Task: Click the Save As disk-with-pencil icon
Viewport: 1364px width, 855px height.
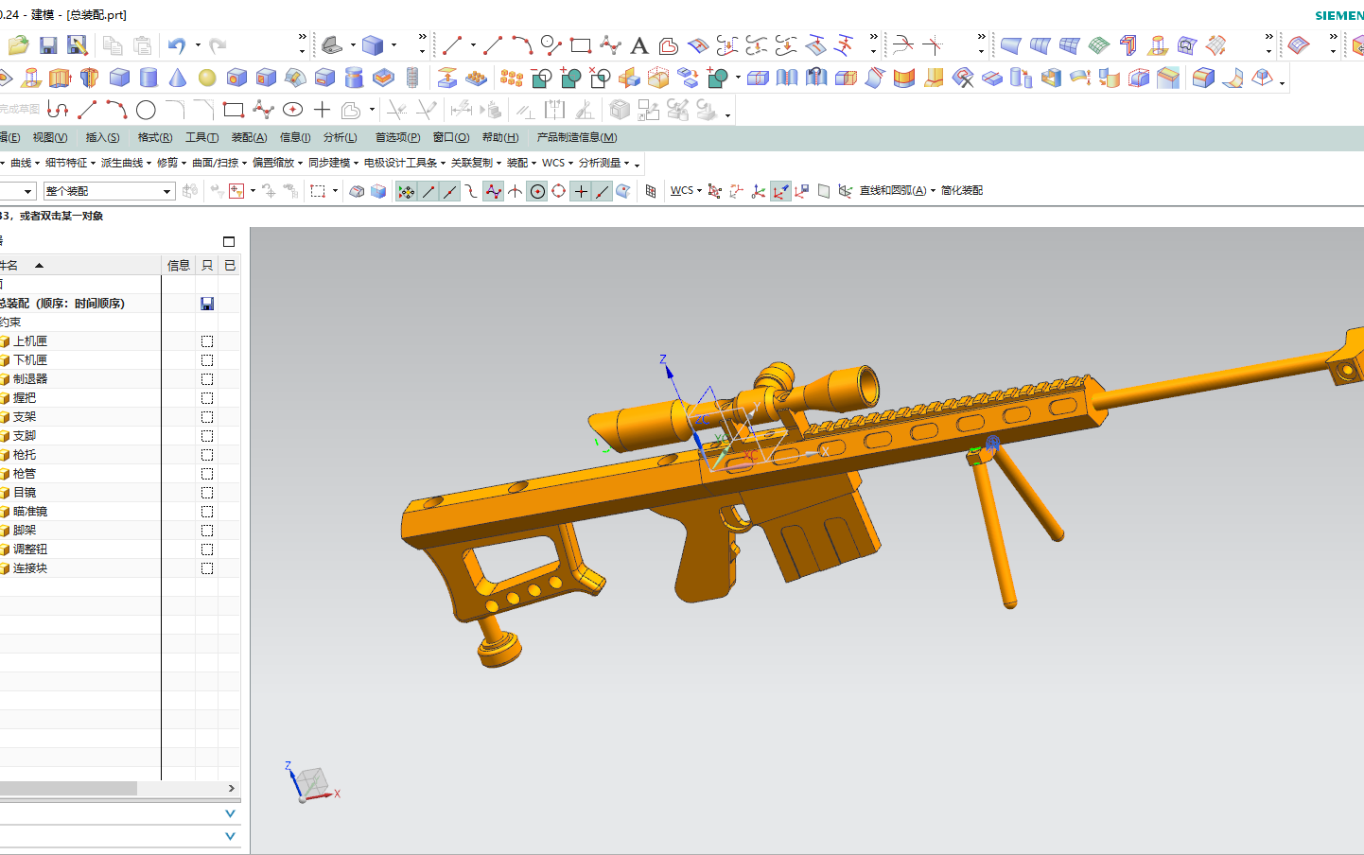Action: click(78, 45)
